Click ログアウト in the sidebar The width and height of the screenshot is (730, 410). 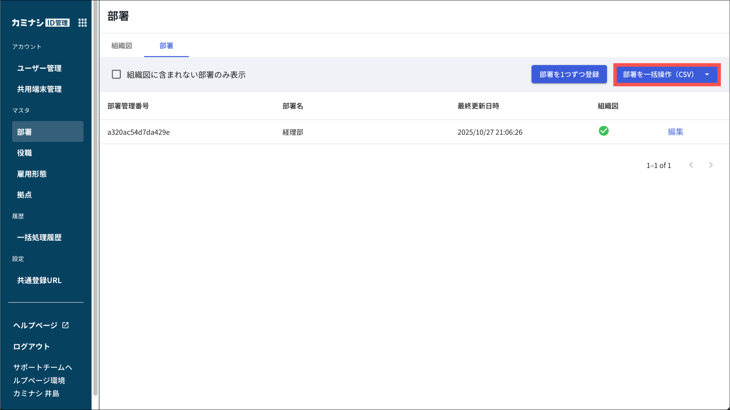31,346
